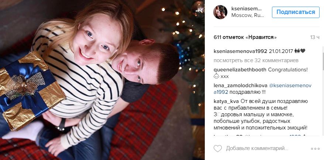Open lena_zamolodchikova commenter profile
Screen dimensions: 324x160
(240, 85)
